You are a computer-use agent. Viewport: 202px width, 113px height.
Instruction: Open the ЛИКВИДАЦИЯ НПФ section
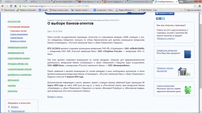(x=16, y=53)
